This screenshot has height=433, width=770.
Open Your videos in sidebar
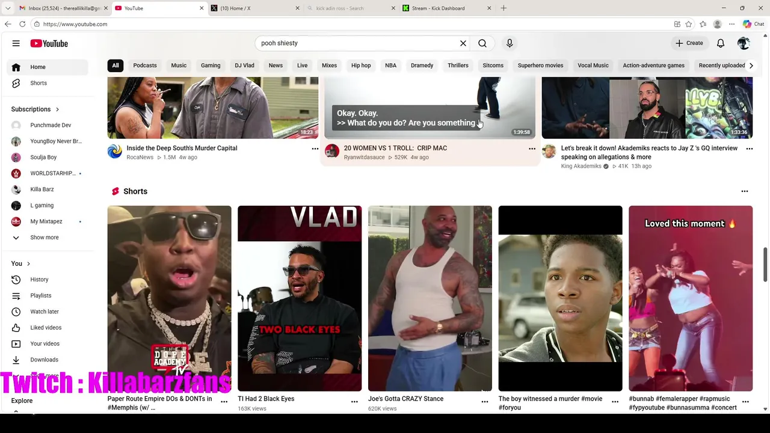[48, 343]
